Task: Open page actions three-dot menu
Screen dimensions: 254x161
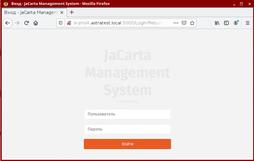Action: click(176, 23)
